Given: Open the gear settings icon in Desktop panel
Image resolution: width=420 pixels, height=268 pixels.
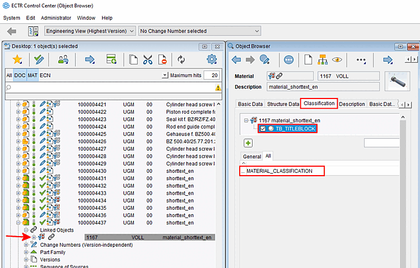Looking at the screenshot, I should pos(212,59).
